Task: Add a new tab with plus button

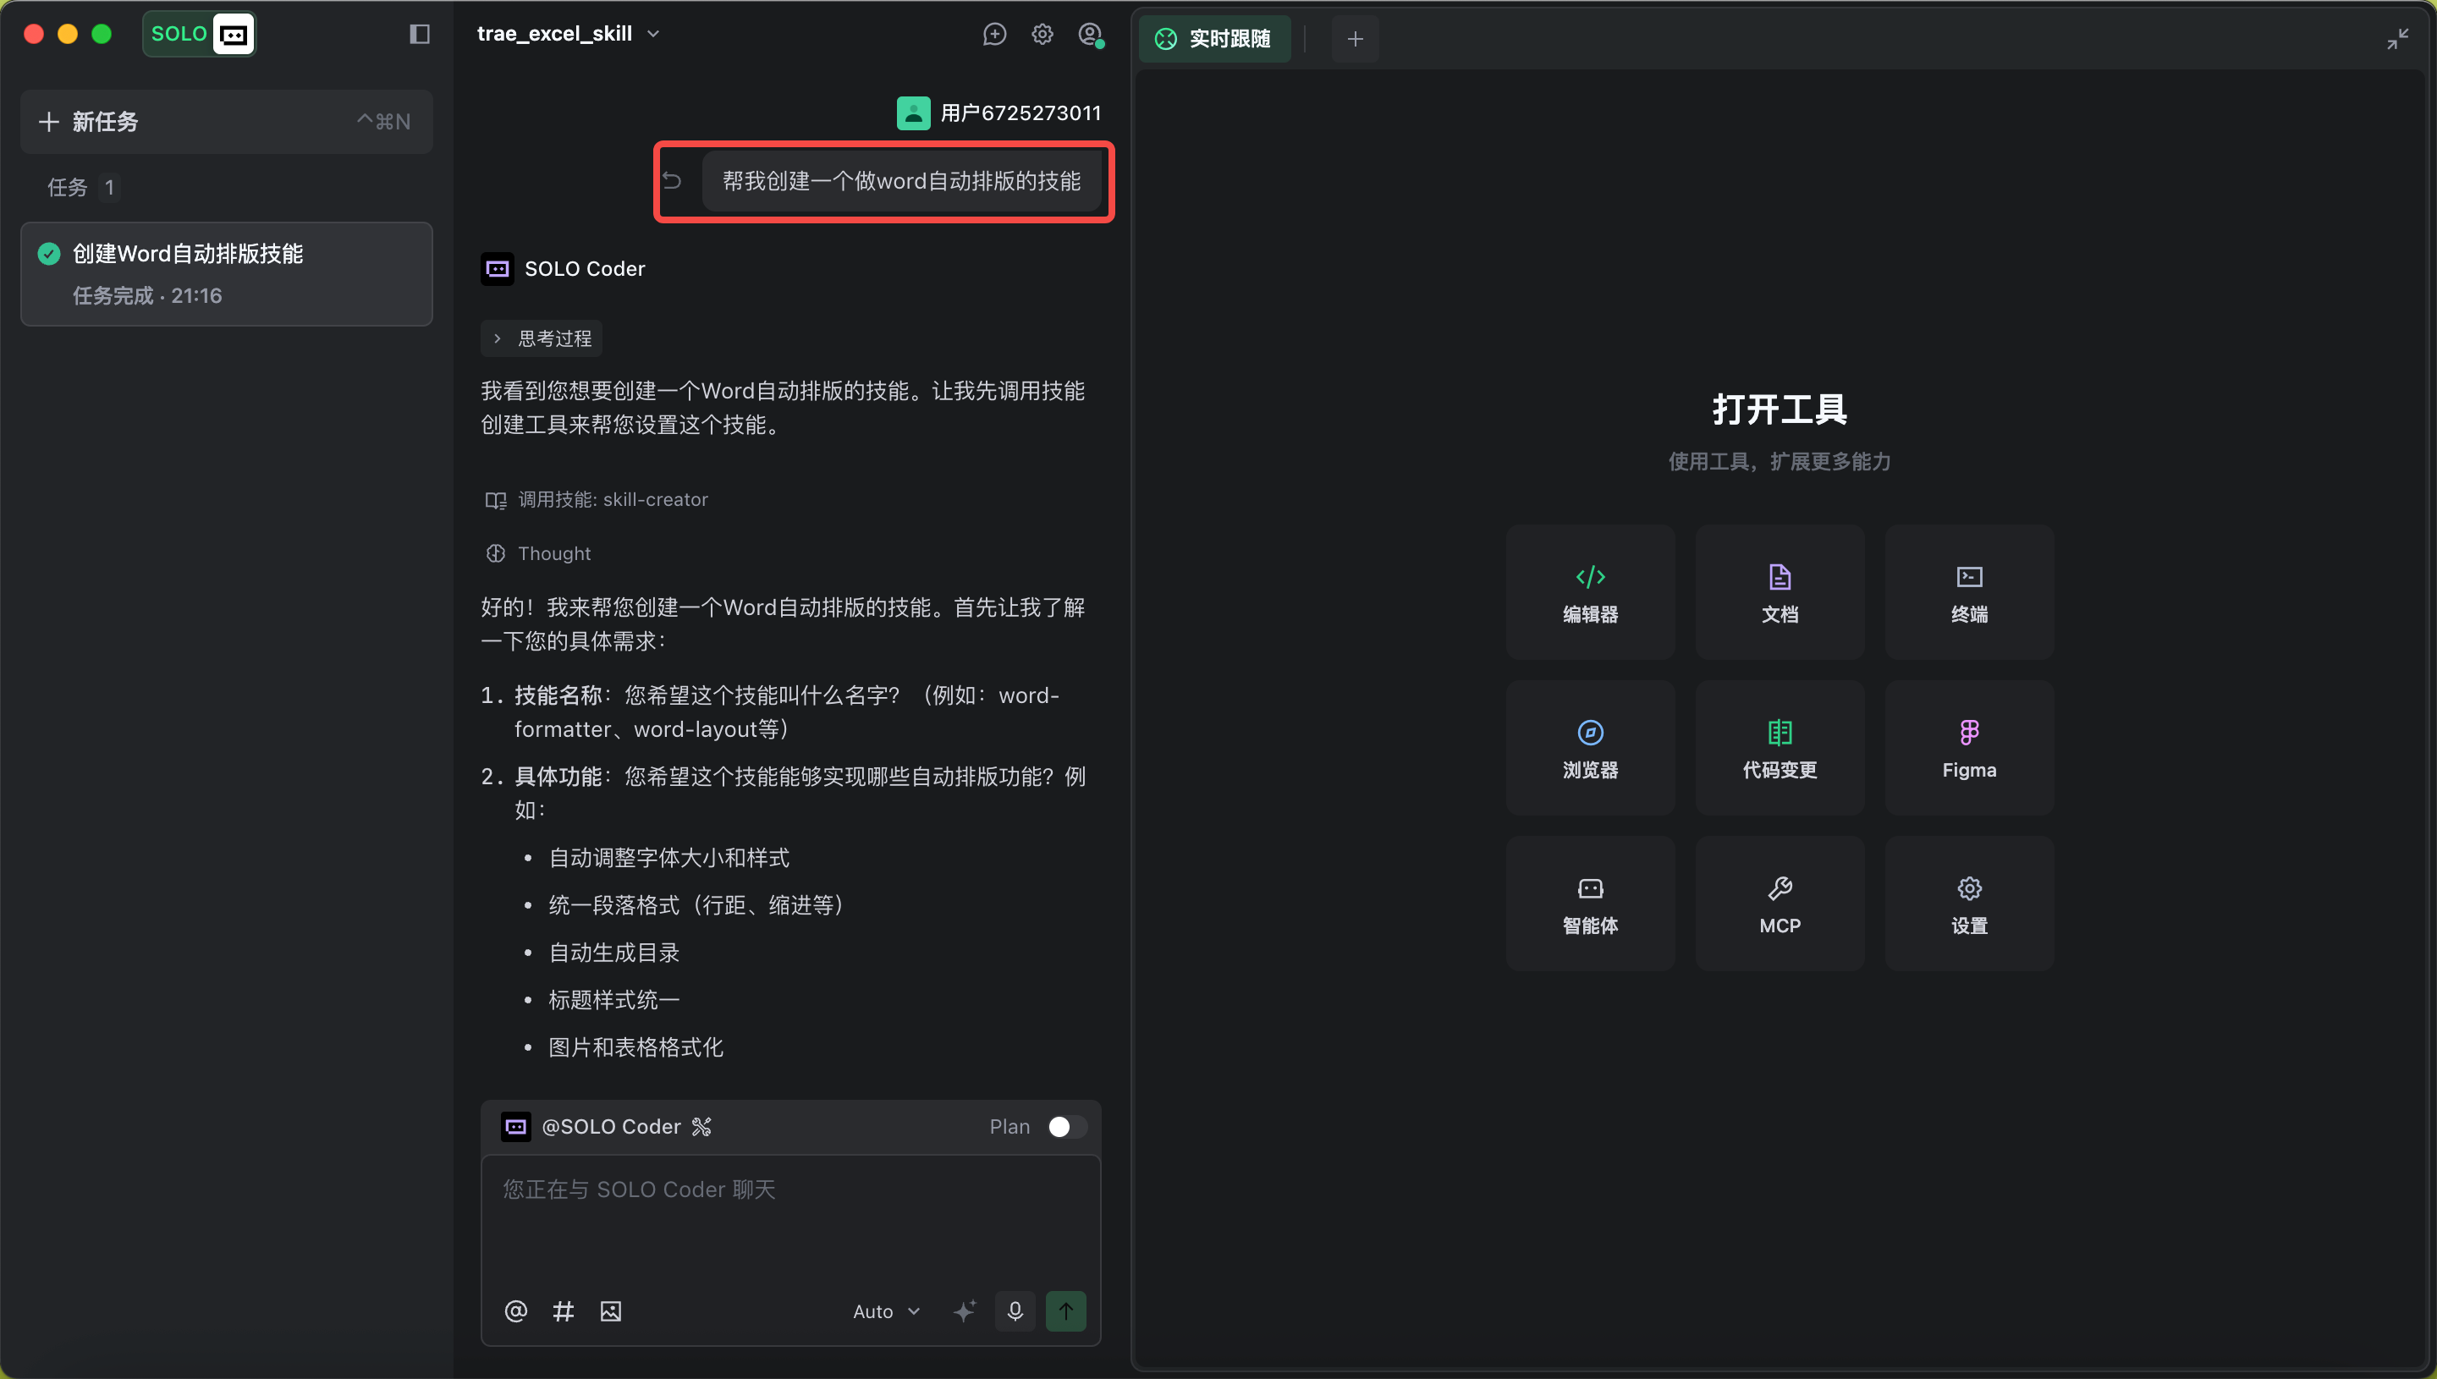Action: 1355,39
